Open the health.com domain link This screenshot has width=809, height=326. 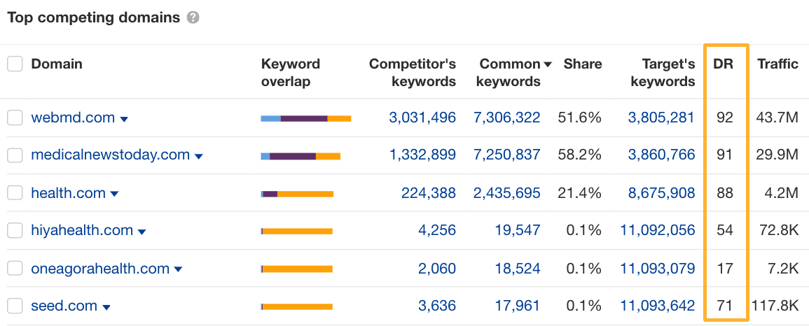[x=69, y=193]
